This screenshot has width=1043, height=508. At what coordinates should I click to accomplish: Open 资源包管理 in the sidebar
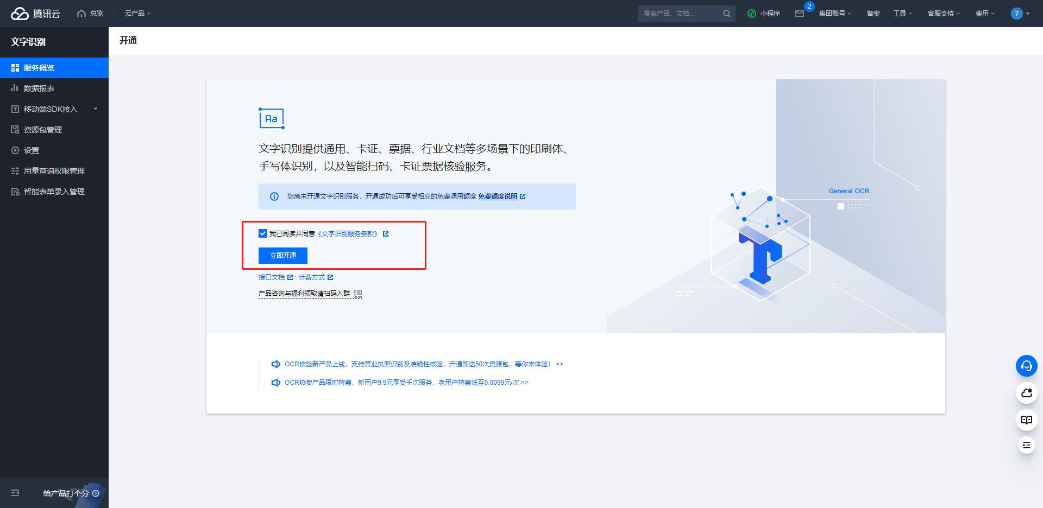(x=54, y=130)
